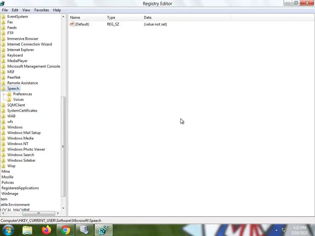Click the Type column header
Viewport: 315px width, 236px height.
pos(123,18)
